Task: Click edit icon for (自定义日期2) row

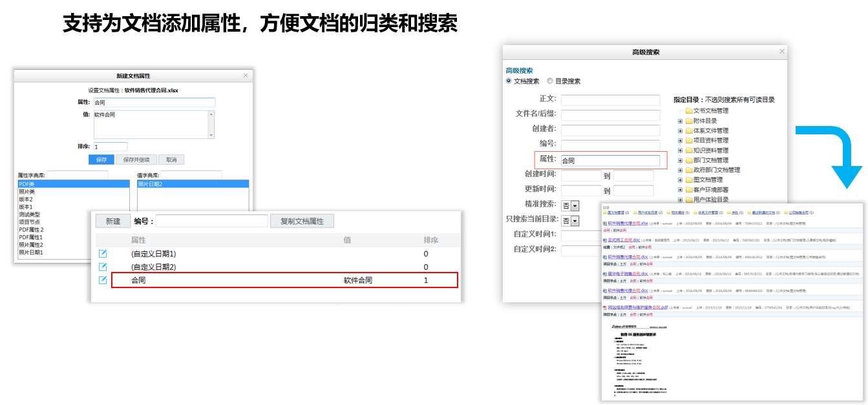Action: [103, 267]
